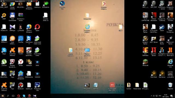Open AIMP music player shortcut
Viewport: 175px width, 98px height.
pyautogui.click(x=4, y=16)
